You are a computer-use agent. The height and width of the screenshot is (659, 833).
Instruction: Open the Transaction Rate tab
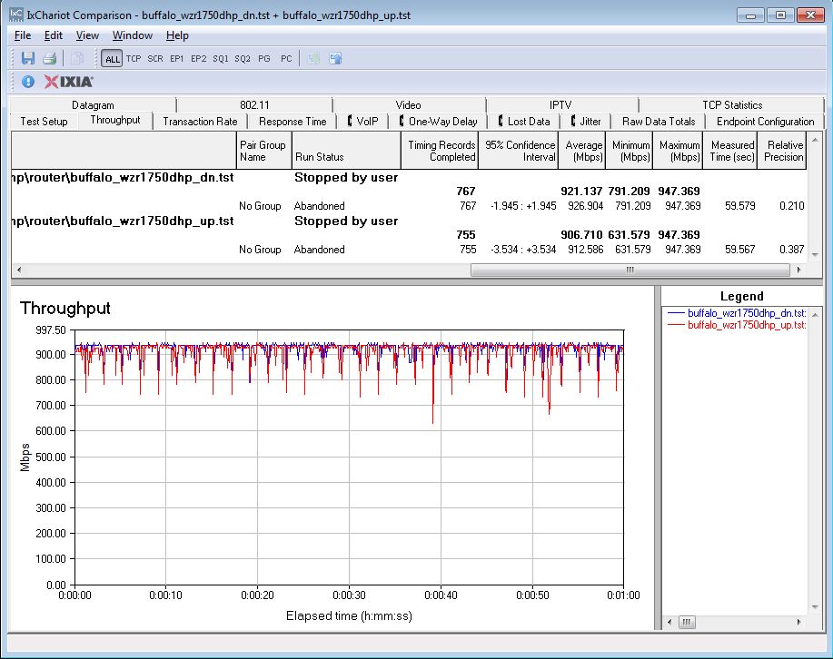pos(200,122)
